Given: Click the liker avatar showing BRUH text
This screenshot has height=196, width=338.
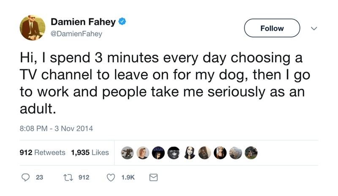Looking at the screenshot, I should coord(158,152).
